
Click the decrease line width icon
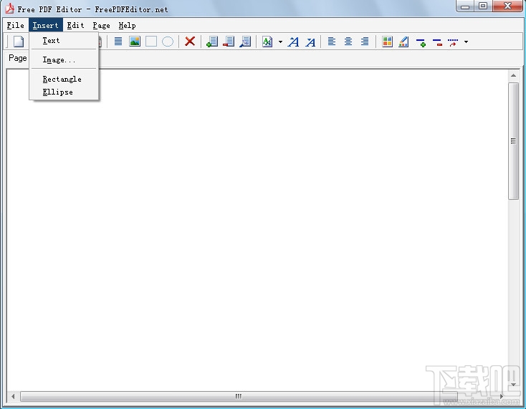[x=437, y=42]
